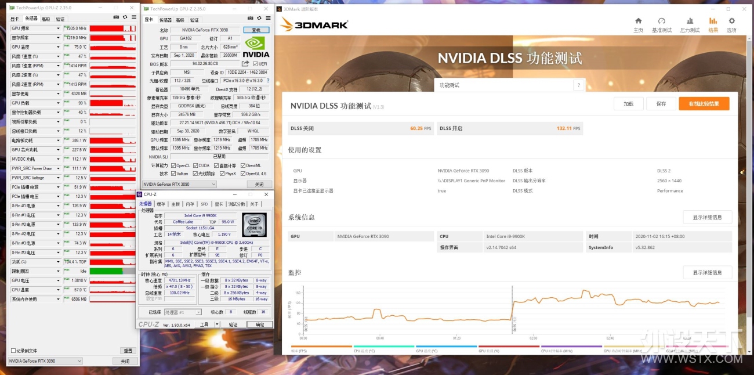This screenshot has width=754, height=375.
Task: Open GPU 负载 sensor dropdown arrow
Action: [58, 103]
